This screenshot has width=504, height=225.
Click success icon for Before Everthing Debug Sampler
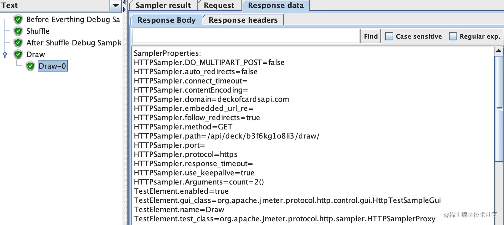point(18,20)
